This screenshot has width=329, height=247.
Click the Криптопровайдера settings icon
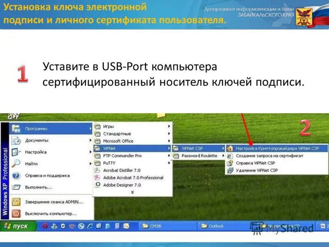[x=230, y=149]
